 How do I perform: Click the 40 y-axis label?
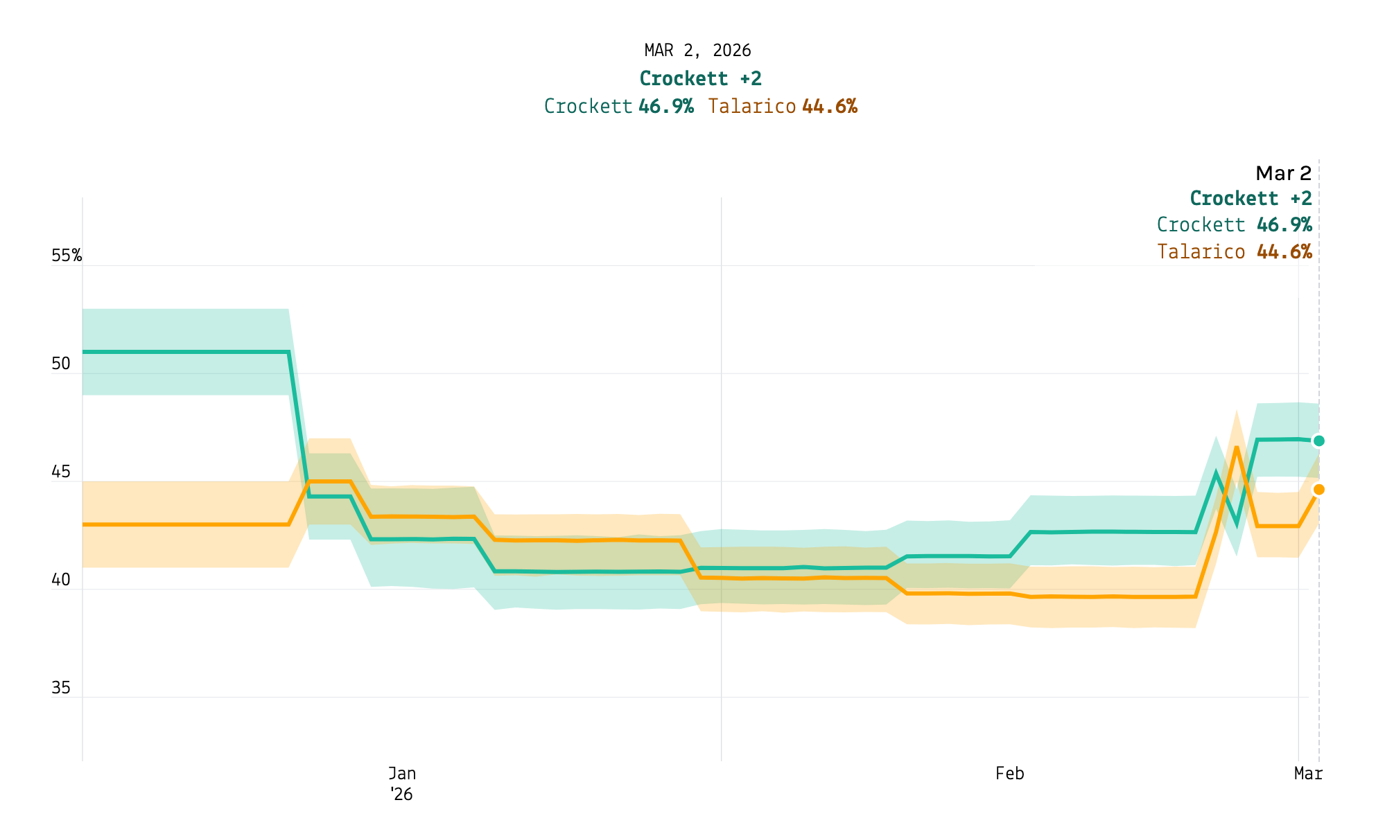61,580
